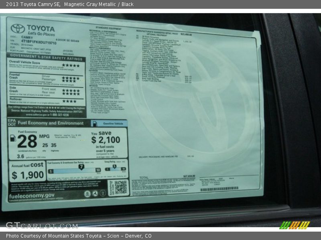The image size is (321, 240).
Task: Click the Annual fuel cost $1,900 box
Action: [x=27, y=171]
